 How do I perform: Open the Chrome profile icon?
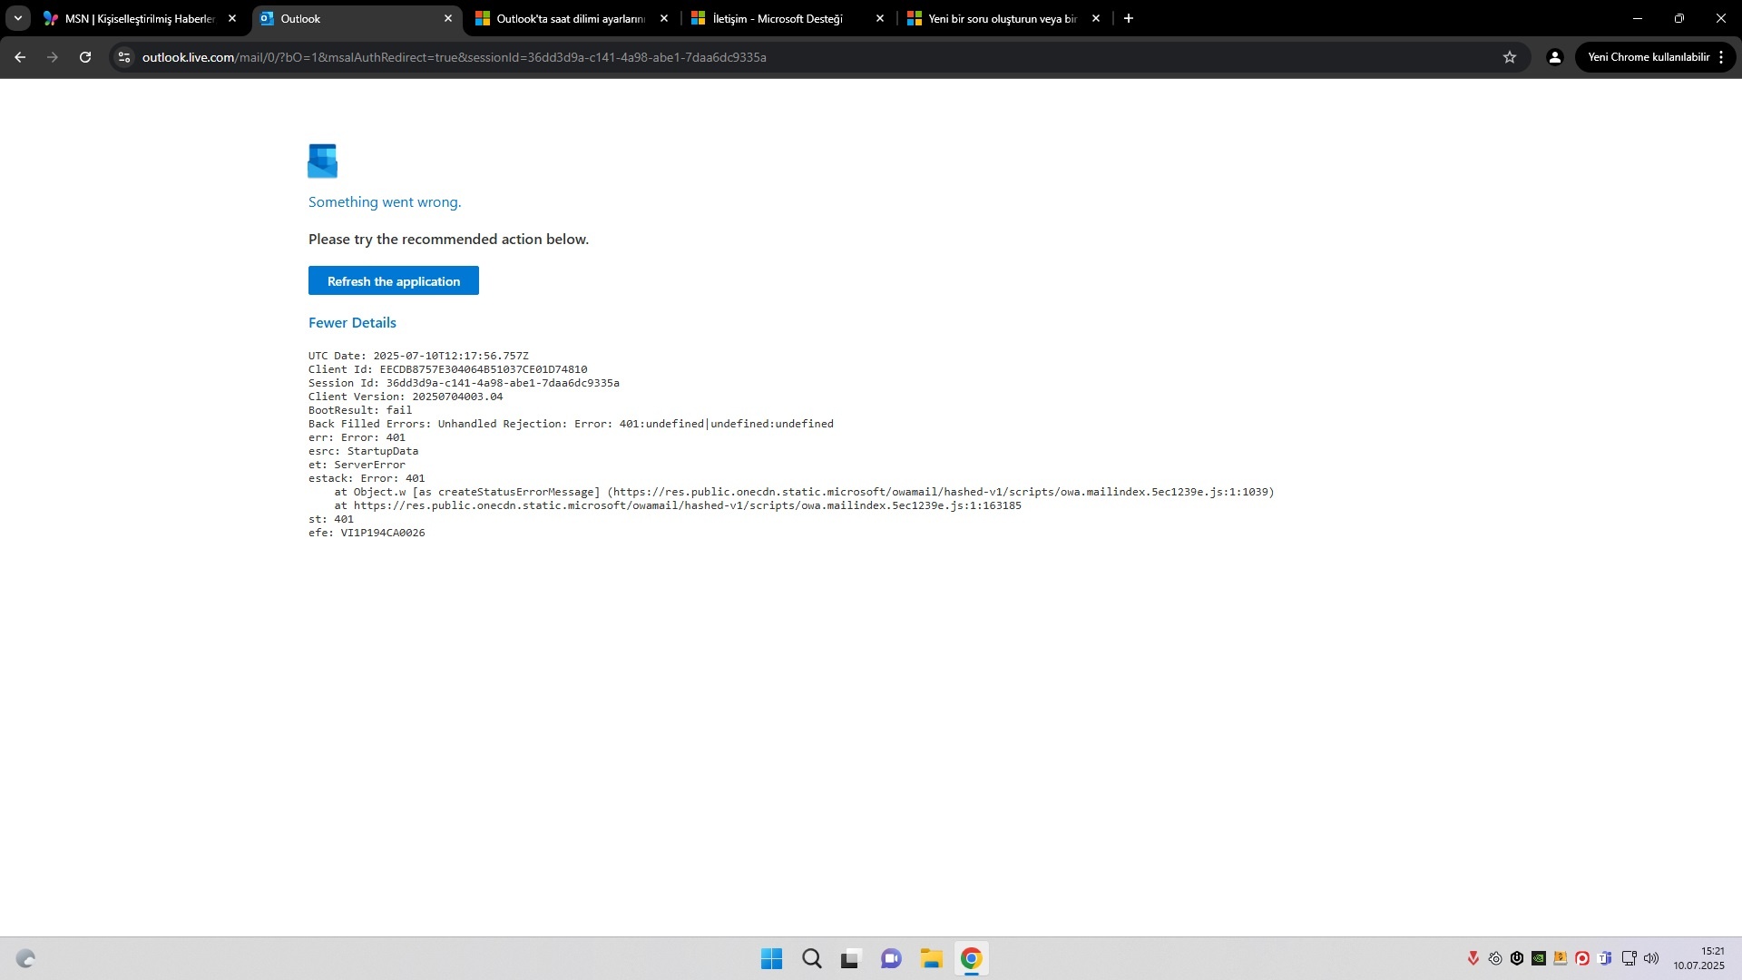tap(1555, 57)
